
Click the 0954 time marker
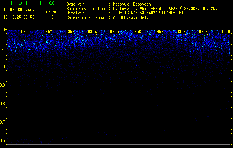point(92,32)
